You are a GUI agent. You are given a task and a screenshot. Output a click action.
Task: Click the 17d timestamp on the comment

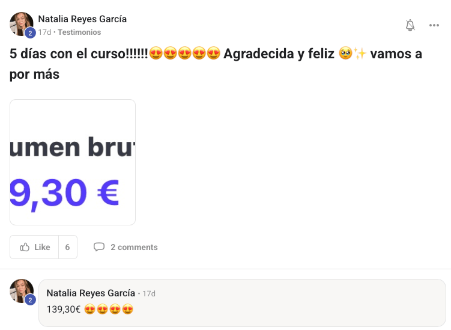coord(149,293)
